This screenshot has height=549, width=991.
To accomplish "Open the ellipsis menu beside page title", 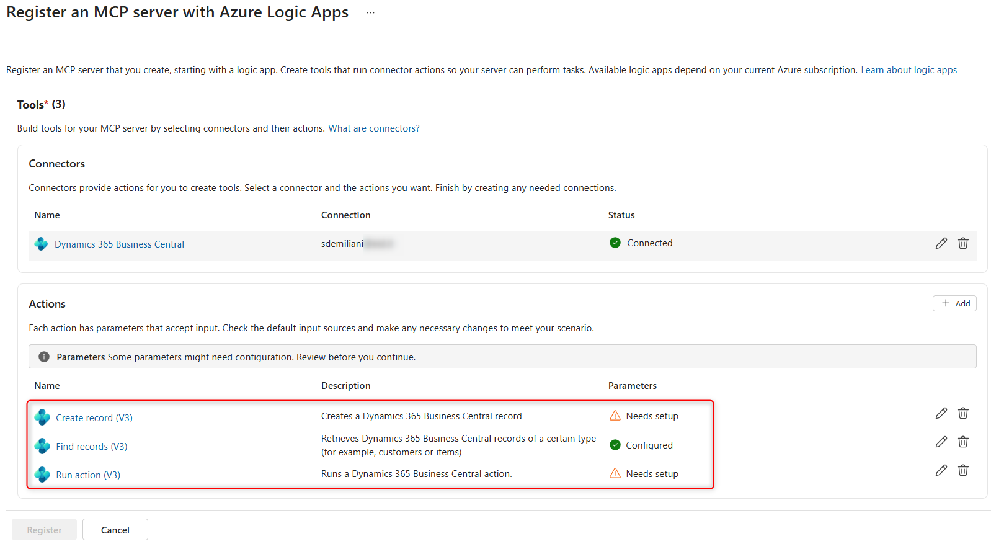I will [x=370, y=13].
